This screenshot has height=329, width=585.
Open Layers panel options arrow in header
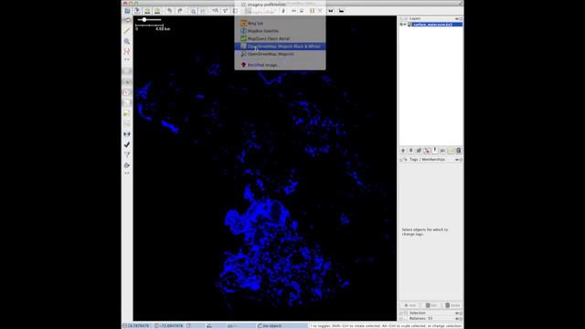point(457,18)
